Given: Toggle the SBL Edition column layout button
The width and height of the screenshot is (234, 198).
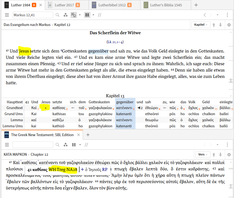Looking at the screenshot, I should point(74,145).
